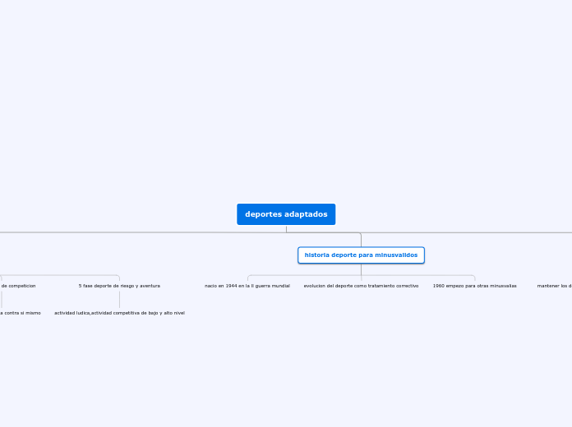Select the 'deportes adaptados' central node

286,214
